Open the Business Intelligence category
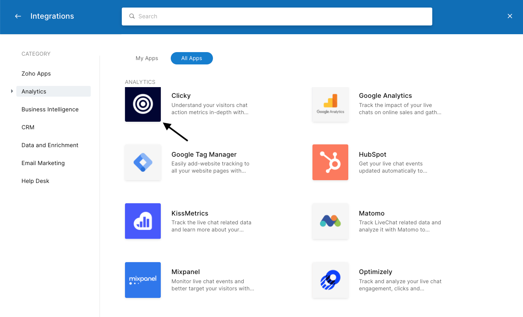Viewport: 523px width, 317px height. [x=50, y=109]
